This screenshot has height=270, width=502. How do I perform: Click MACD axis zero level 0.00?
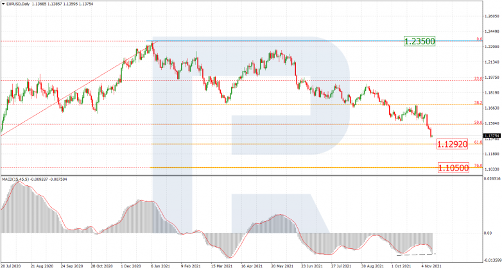[x=488, y=233]
